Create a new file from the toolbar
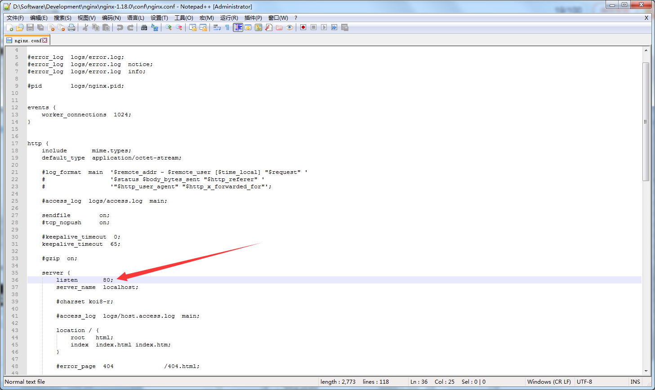 point(9,27)
